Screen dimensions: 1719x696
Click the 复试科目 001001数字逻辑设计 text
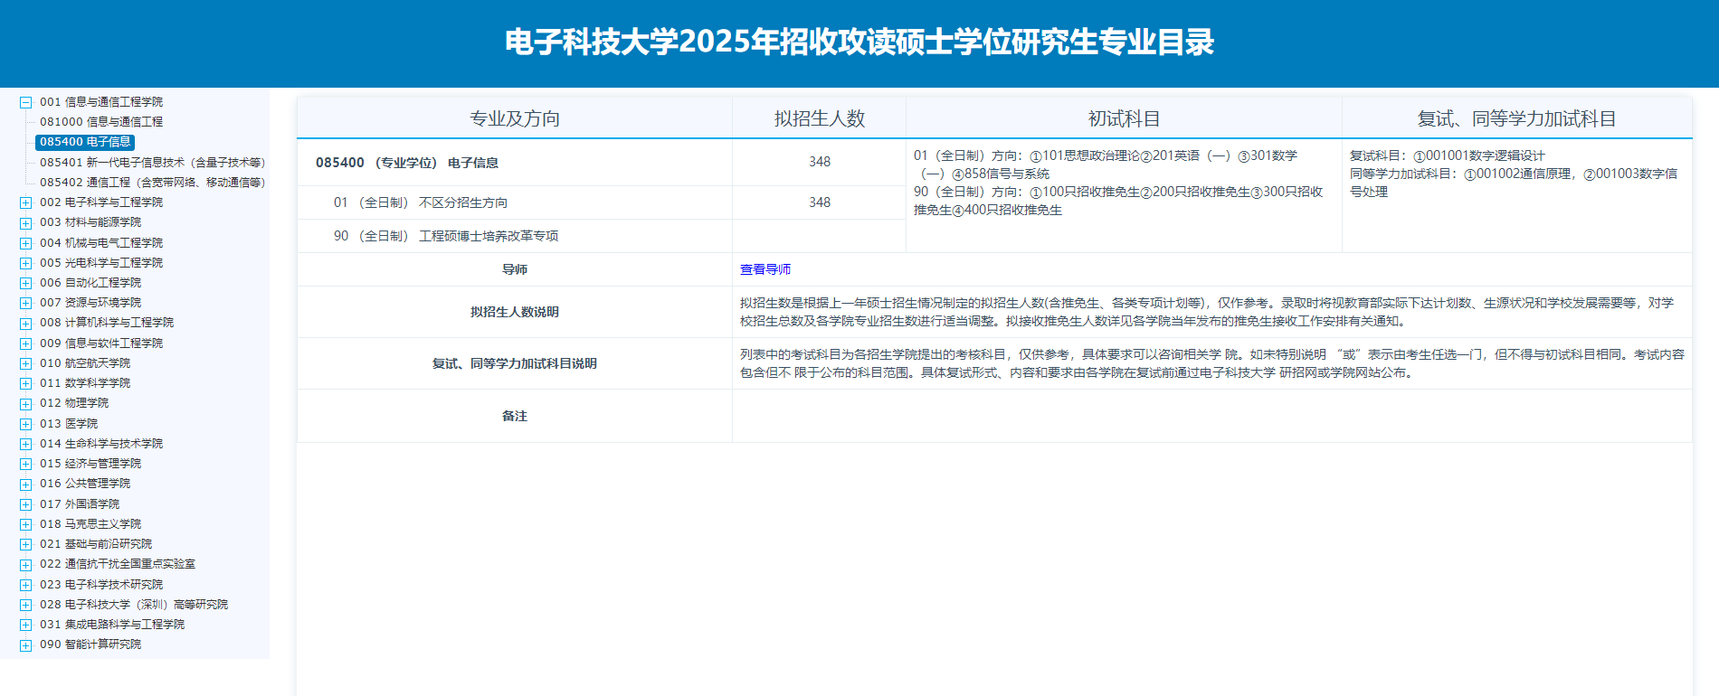click(x=1448, y=155)
